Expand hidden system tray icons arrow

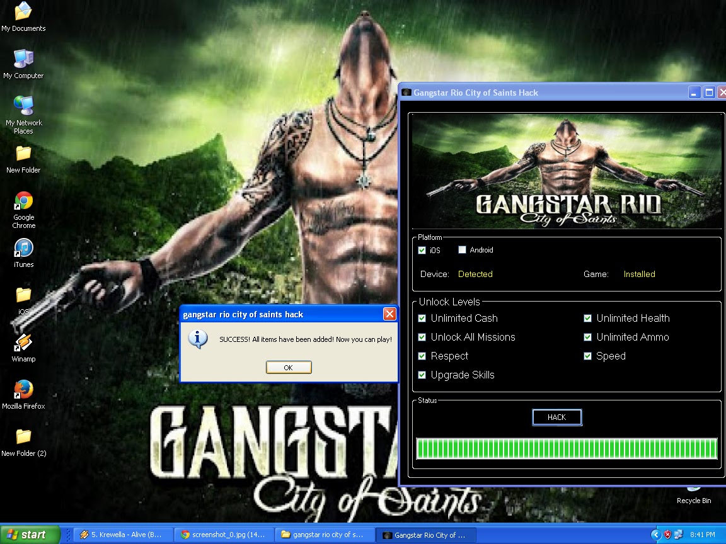pos(655,535)
